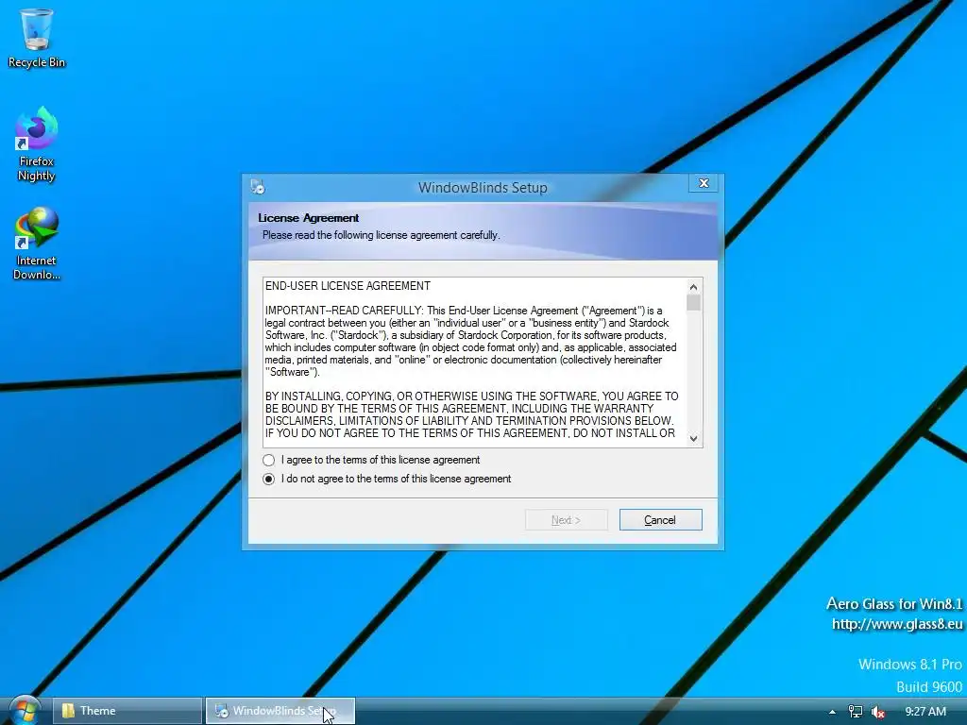Open the Start orb button
This screenshot has width=967, height=725.
pyautogui.click(x=24, y=710)
